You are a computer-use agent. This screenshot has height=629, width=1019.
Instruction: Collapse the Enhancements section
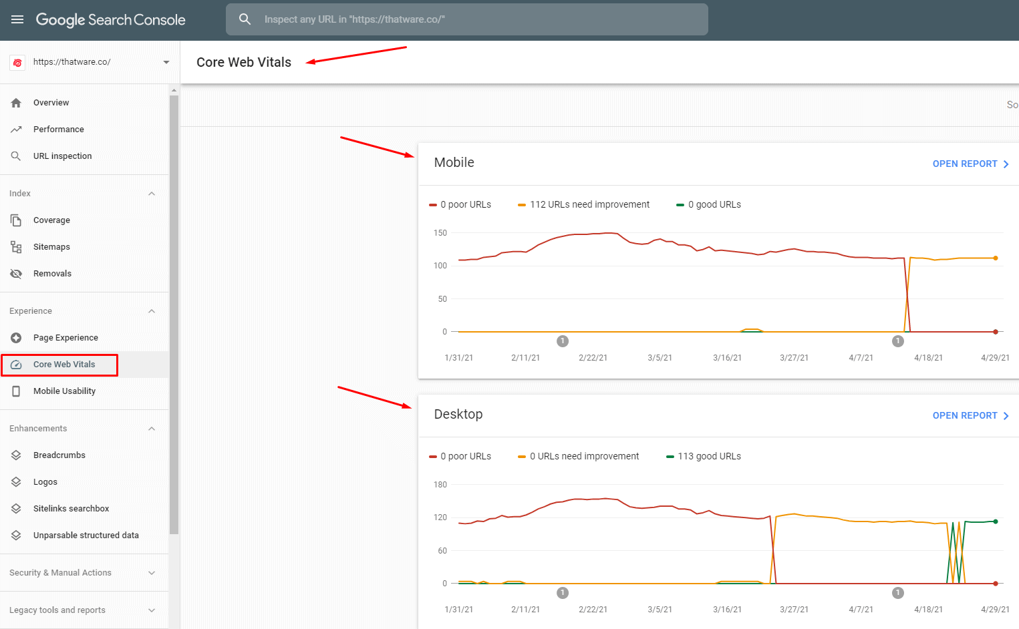[152, 429]
